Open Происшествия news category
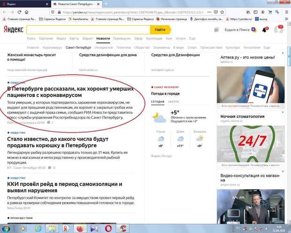Screen dimensions: 291x233 coord(211,47)
